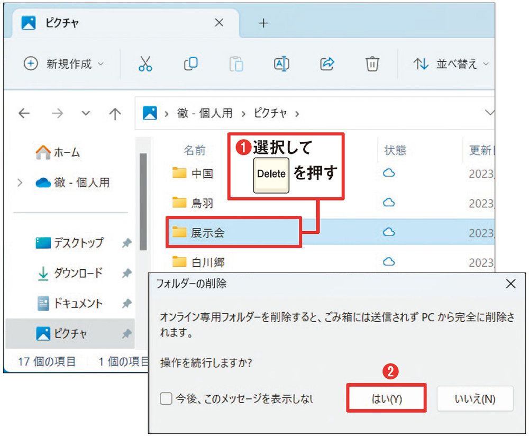Screen dimensions: 529x437
Task: Click the Paste icon in the toolbar
Action: 236,63
